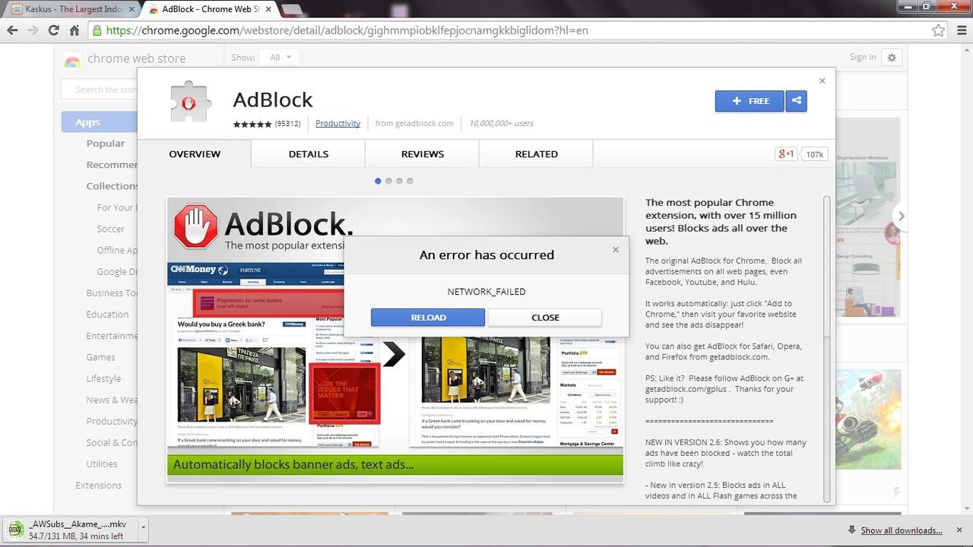Click the share icon next to FREE
973x547 pixels.
point(796,101)
